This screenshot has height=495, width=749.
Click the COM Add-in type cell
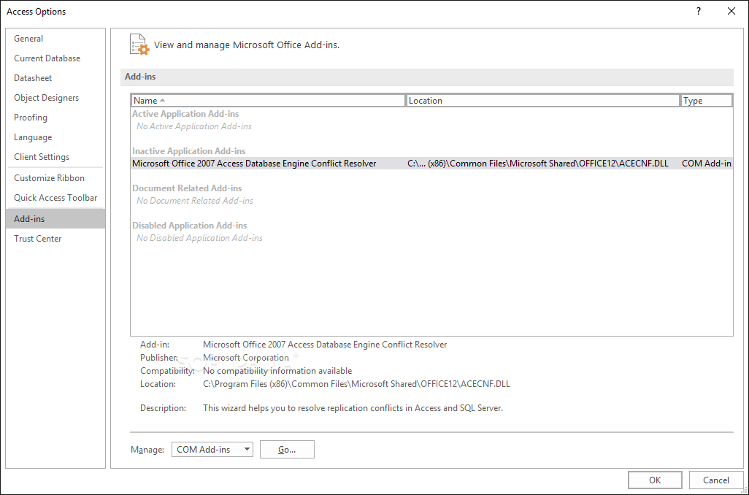pyautogui.click(x=707, y=164)
